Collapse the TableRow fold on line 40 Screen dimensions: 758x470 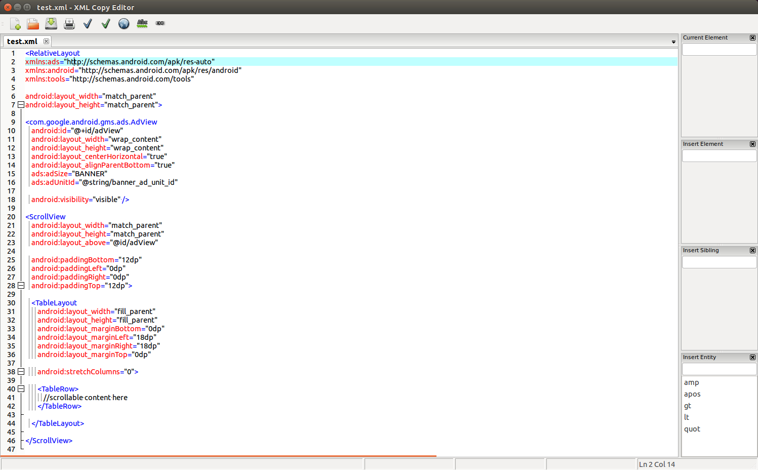[x=21, y=388]
